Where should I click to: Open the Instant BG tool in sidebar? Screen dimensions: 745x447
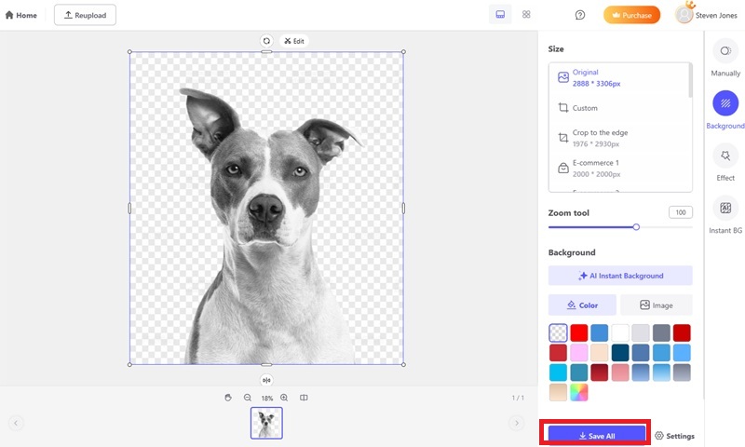point(725,215)
